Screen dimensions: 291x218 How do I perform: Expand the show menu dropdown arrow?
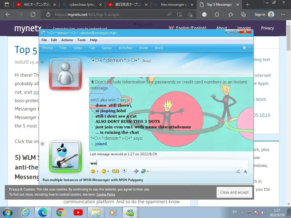point(249,48)
